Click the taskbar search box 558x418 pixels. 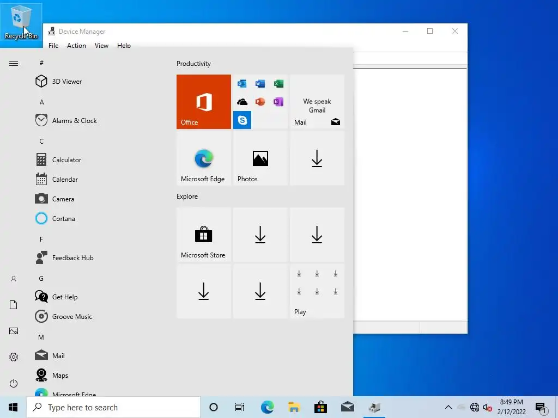[113, 407]
